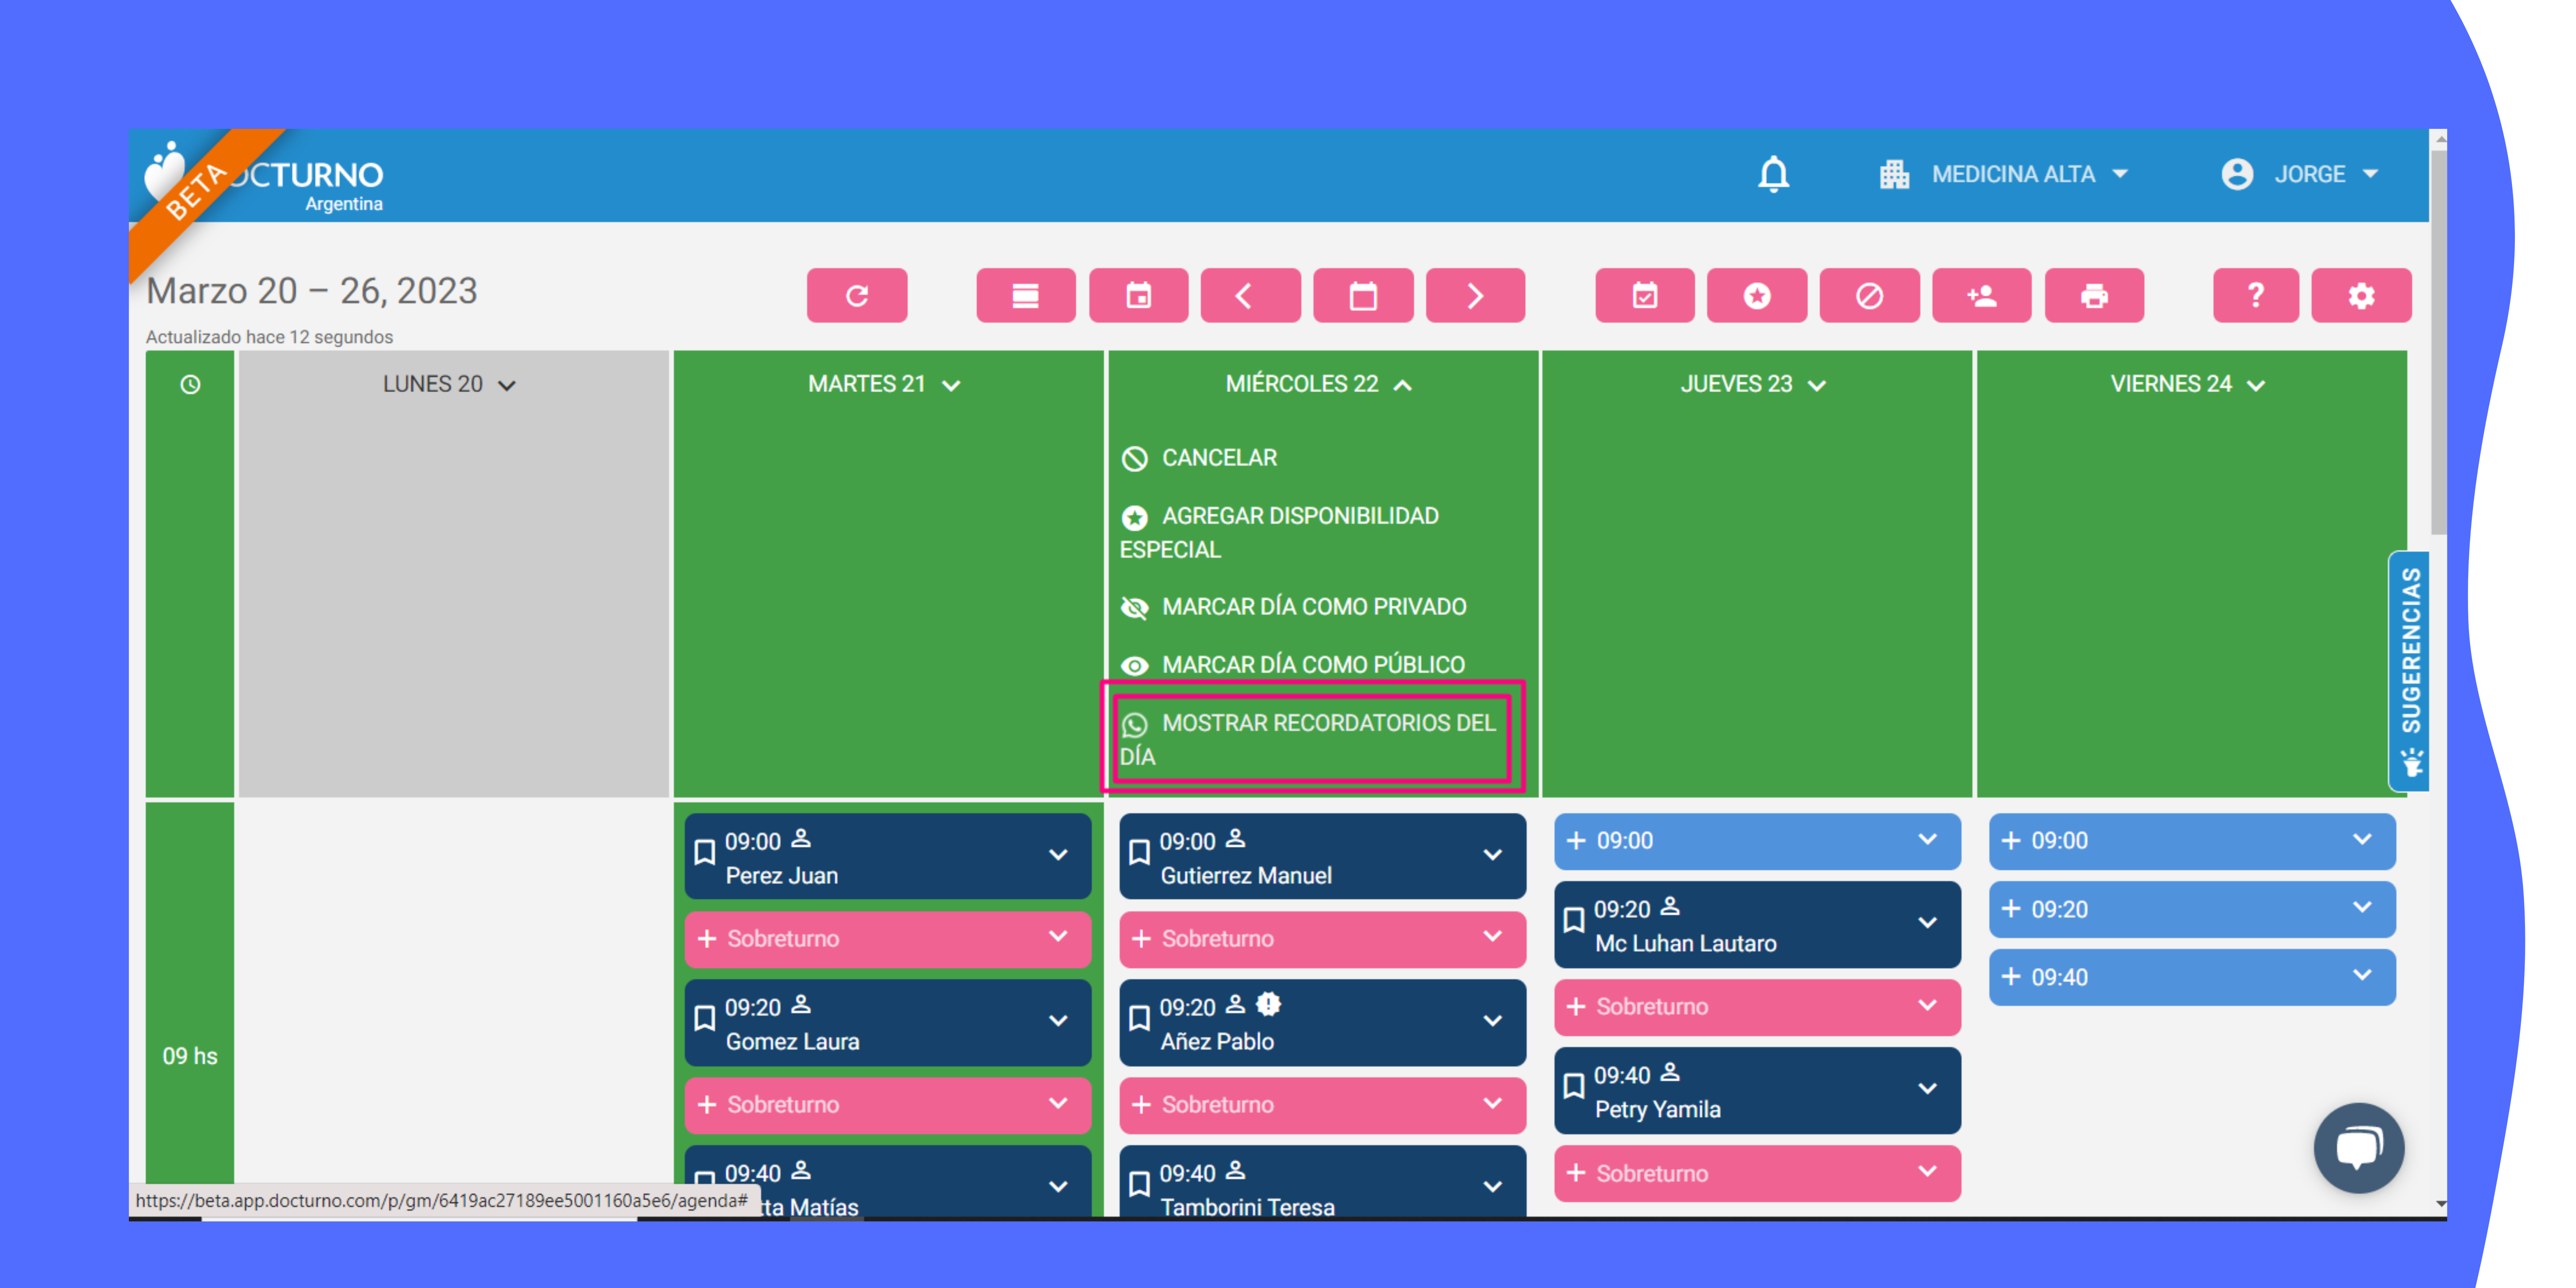The width and height of the screenshot is (2576, 1288).
Task: Expand Mc Luhan Lautaro appointment chevron
Action: [1927, 922]
